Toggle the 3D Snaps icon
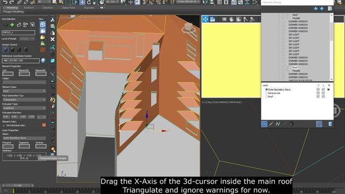345x194 pixels. [145, 2]
